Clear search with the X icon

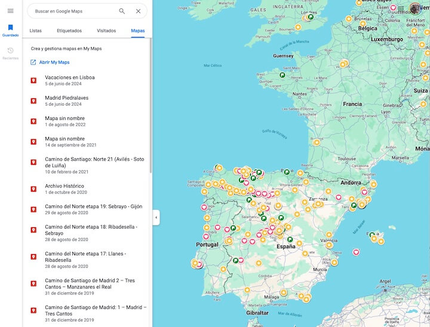(x=138, y=11)
